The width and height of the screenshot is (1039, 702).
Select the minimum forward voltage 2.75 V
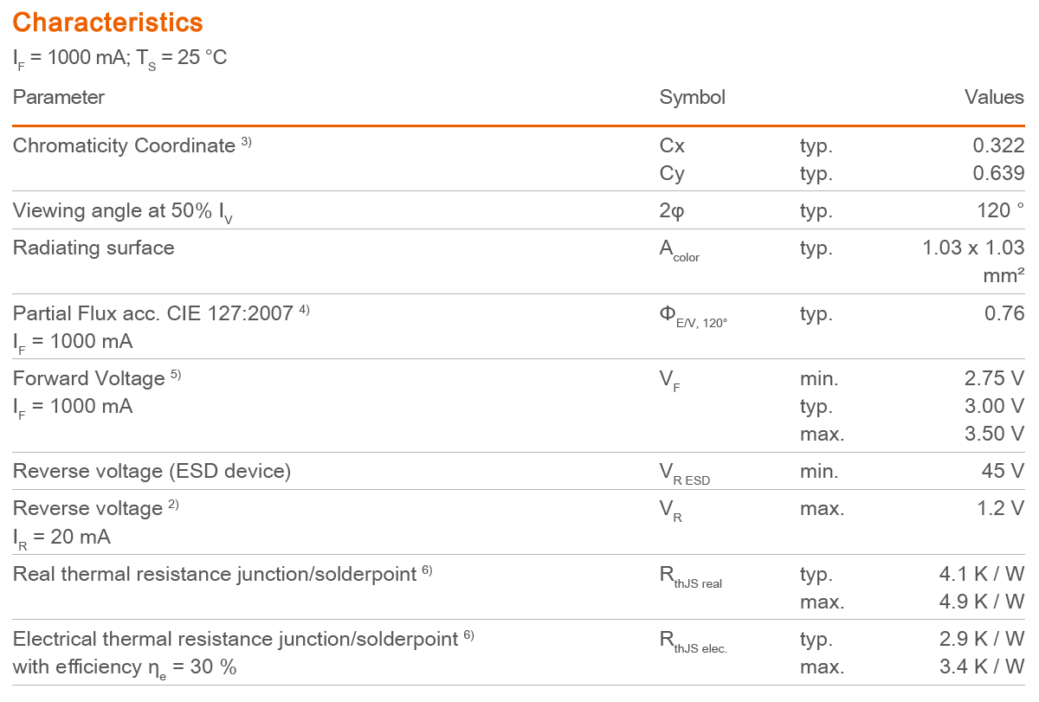[x=994, y=378]
